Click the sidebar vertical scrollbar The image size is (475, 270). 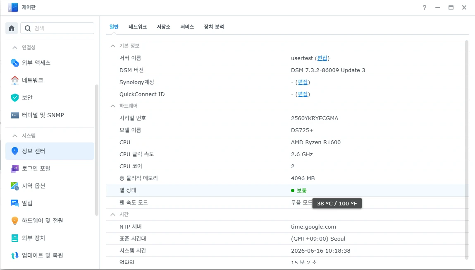coord(97,150)
